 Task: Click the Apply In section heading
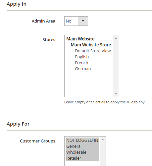[x=17, y=4]
